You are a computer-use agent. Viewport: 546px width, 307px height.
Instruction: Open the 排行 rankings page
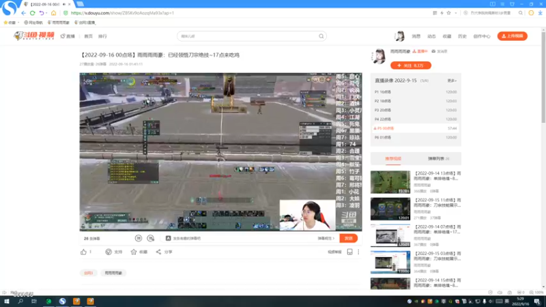(x=102, y=36)
